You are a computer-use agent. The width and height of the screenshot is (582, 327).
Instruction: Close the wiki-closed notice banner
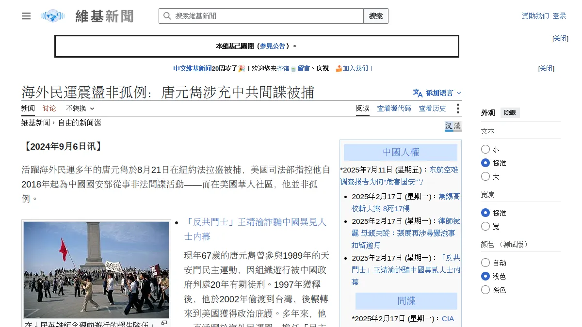pyautogui.click(x=560, y=38)
